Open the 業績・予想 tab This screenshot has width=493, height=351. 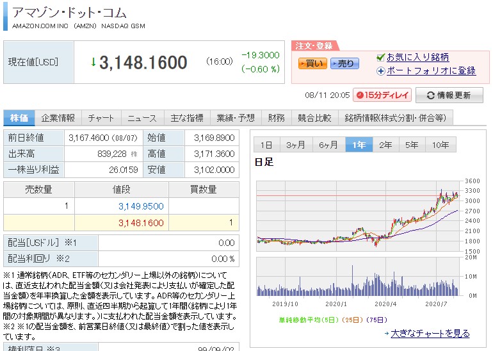point(236,118)
